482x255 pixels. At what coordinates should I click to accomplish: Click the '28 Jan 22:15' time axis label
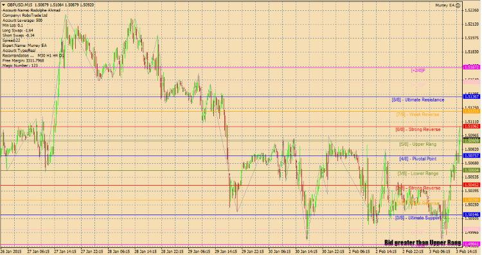click(x=172, y=251)
